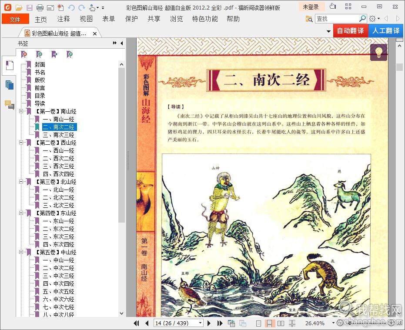Jump to bookmark 三、南次三经
The image size is (405, 330).
click(58, 135)
